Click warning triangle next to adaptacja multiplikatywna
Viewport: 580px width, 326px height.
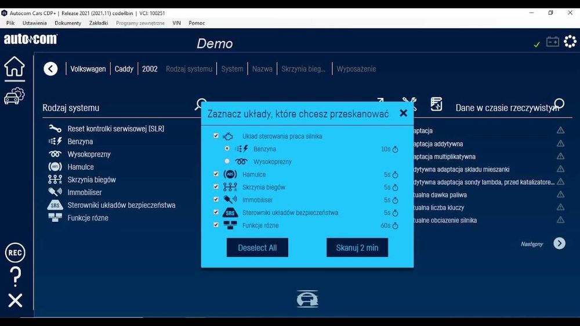click(x=560, y=156)
